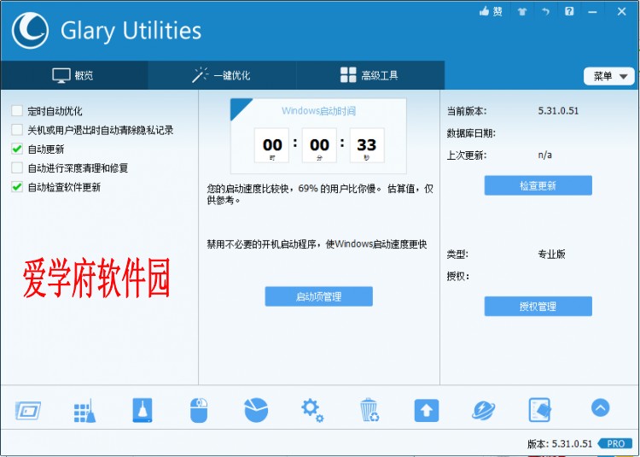This screenshot has height=457, width=640.
Task: Expand the bottom toolbar with the round chevron-up button
Action: (600, 407)
